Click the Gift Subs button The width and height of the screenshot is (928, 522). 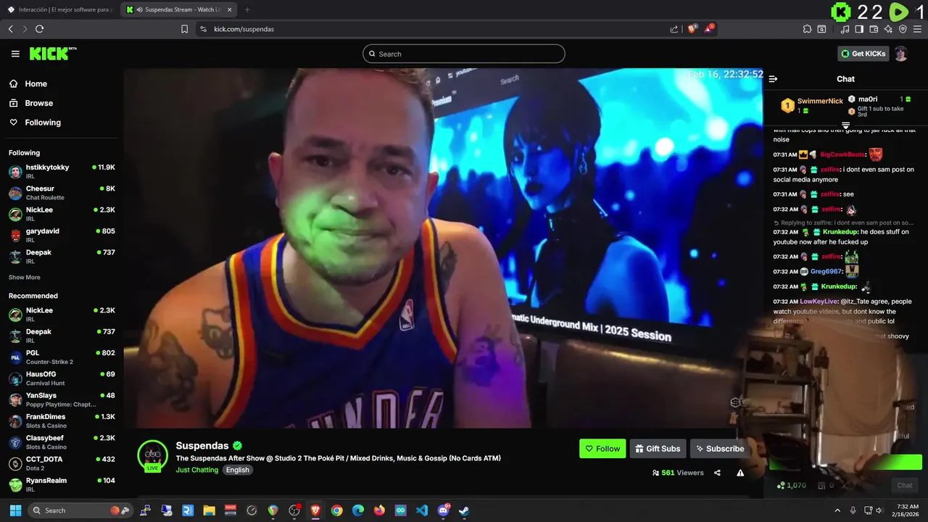click(658, 449)
